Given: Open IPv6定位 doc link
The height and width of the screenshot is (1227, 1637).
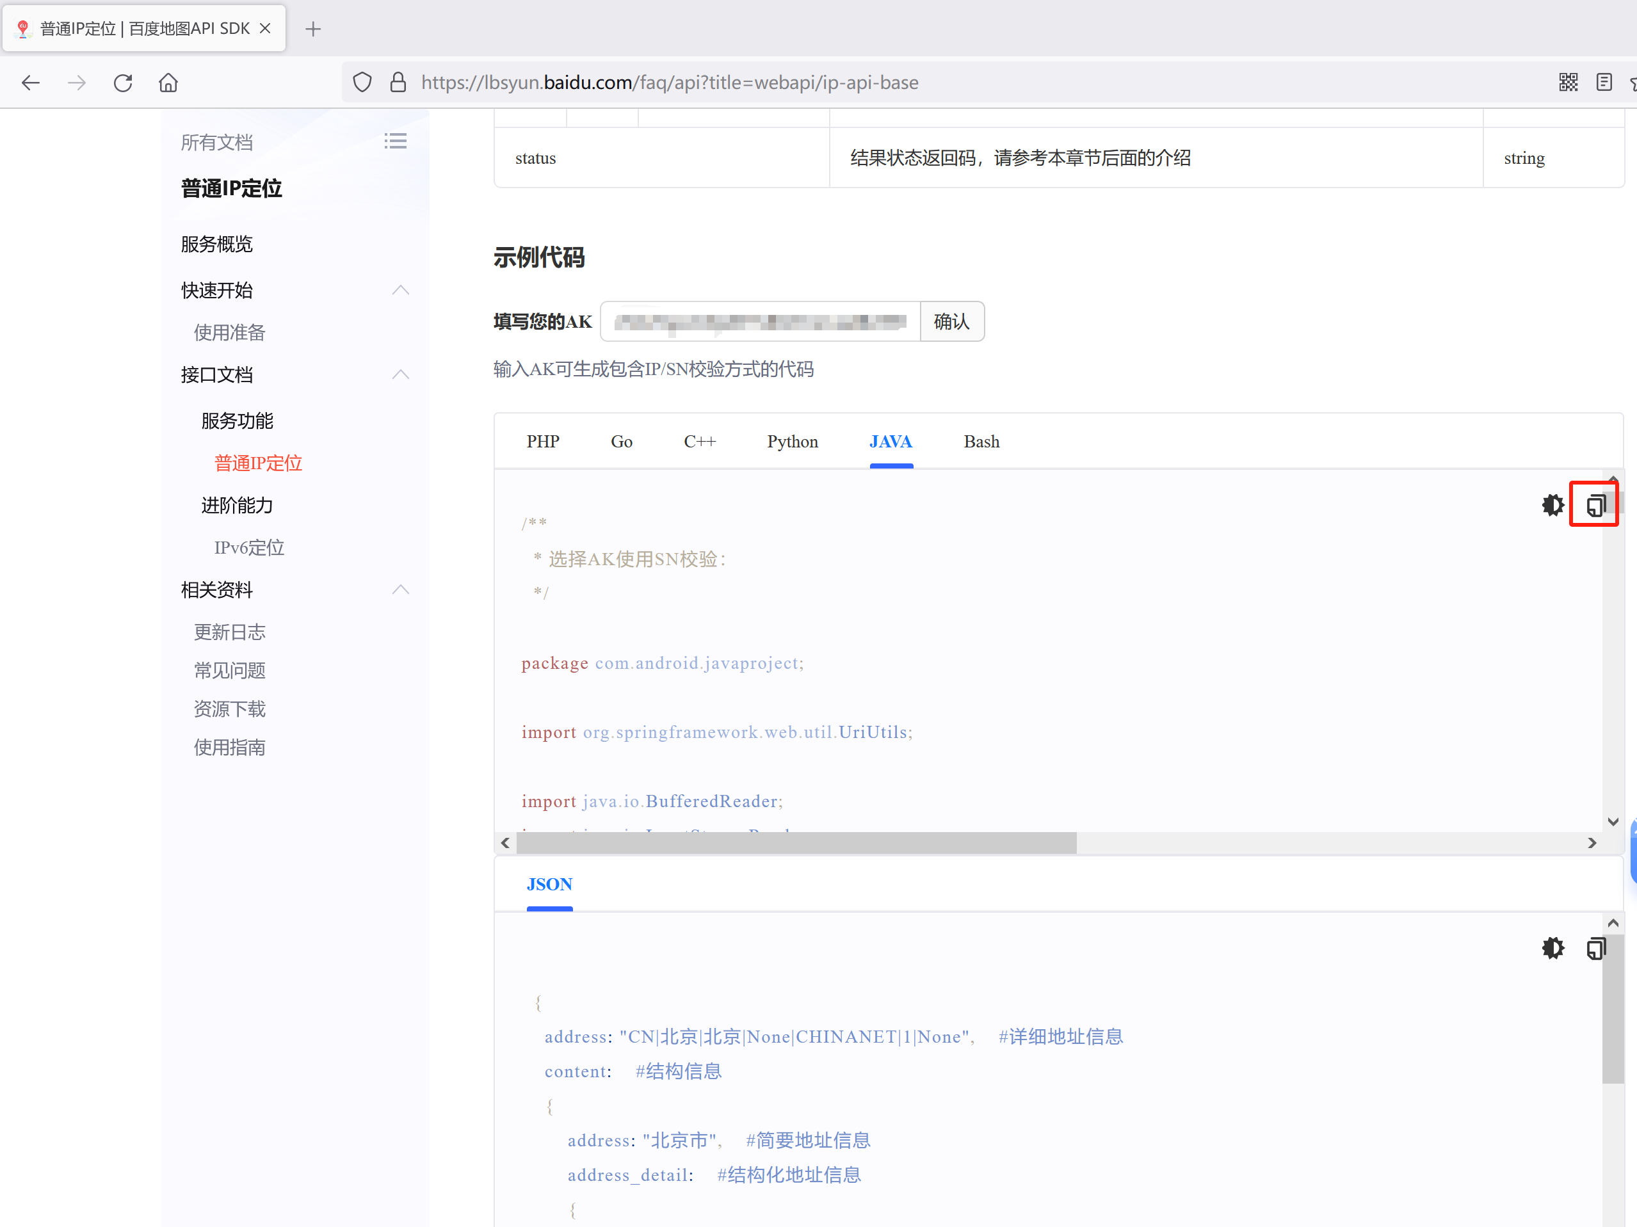Looking at the screenshot, I should click(x=248, y=548).
